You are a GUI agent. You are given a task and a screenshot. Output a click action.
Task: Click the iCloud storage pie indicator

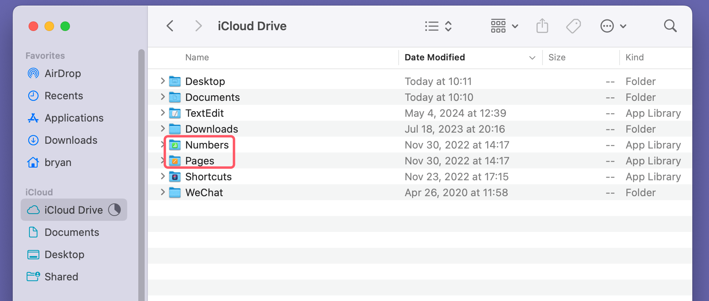tap(114, 210)
